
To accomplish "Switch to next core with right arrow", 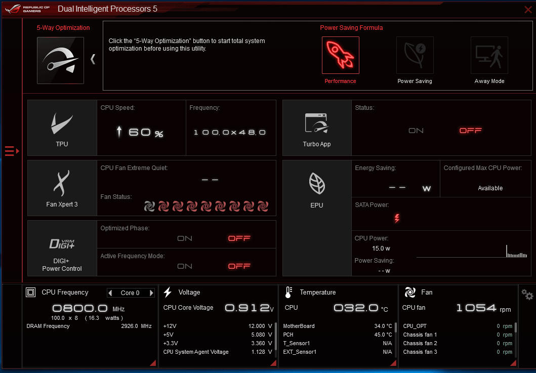I will coord(151,293).
